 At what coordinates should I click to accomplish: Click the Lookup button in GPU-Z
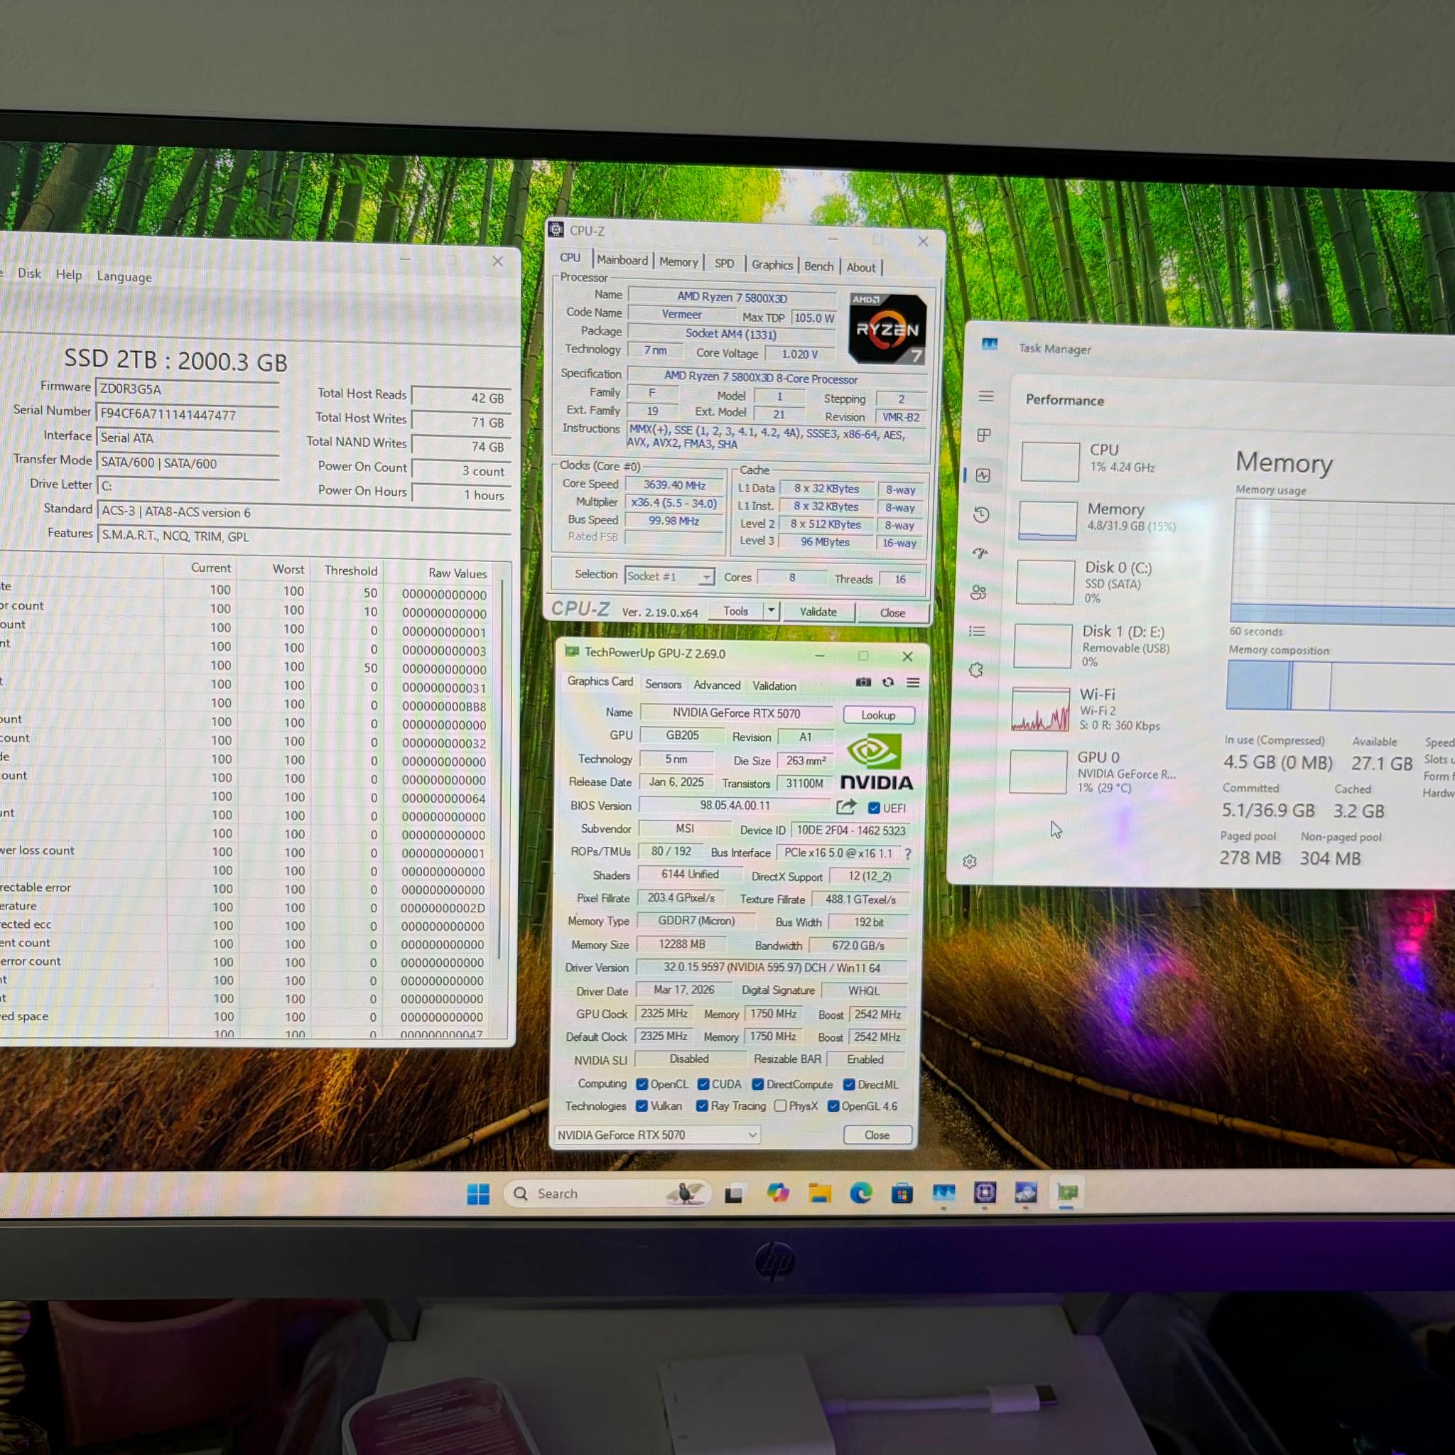click(878, 715)
